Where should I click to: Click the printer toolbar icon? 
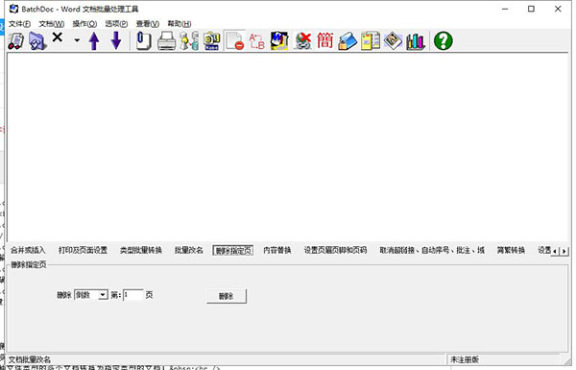pos(166,40)
